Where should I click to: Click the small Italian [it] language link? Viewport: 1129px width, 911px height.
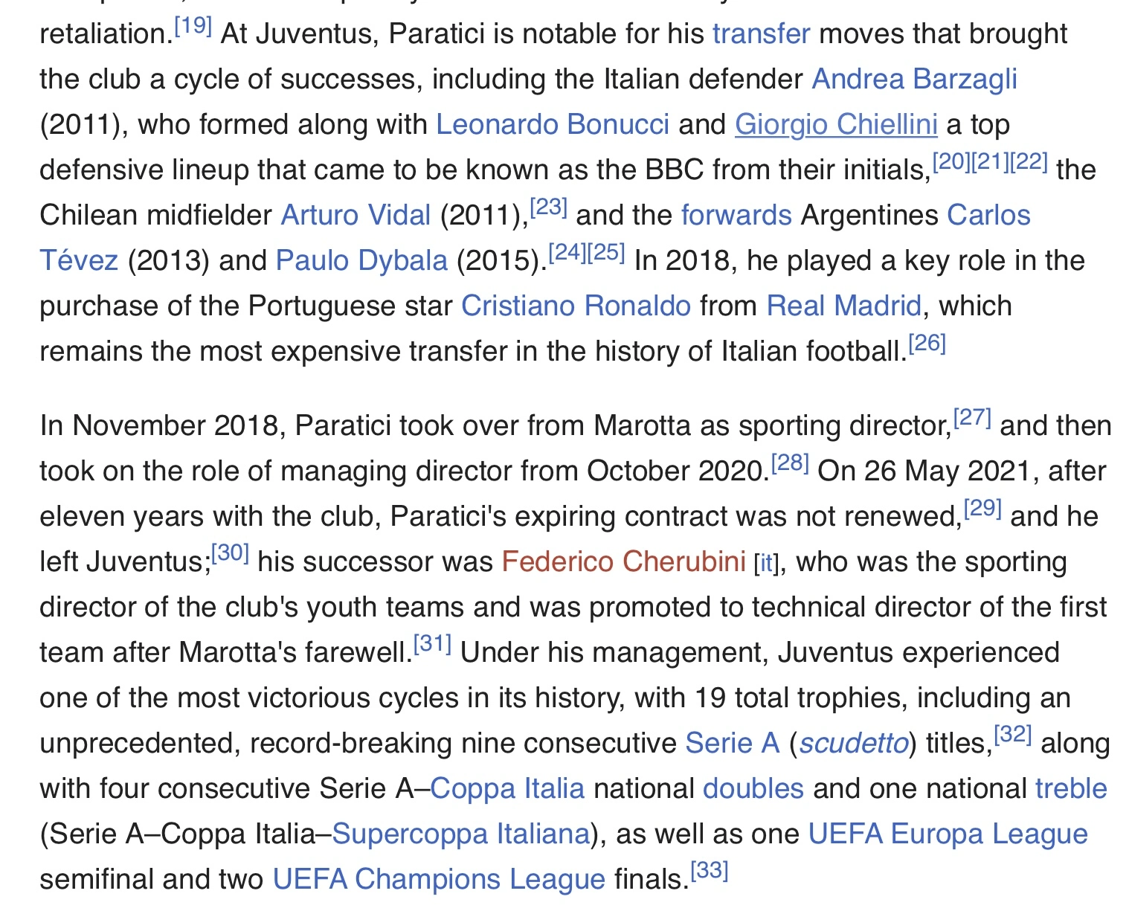pyautogui.click(x=766, y=563)
